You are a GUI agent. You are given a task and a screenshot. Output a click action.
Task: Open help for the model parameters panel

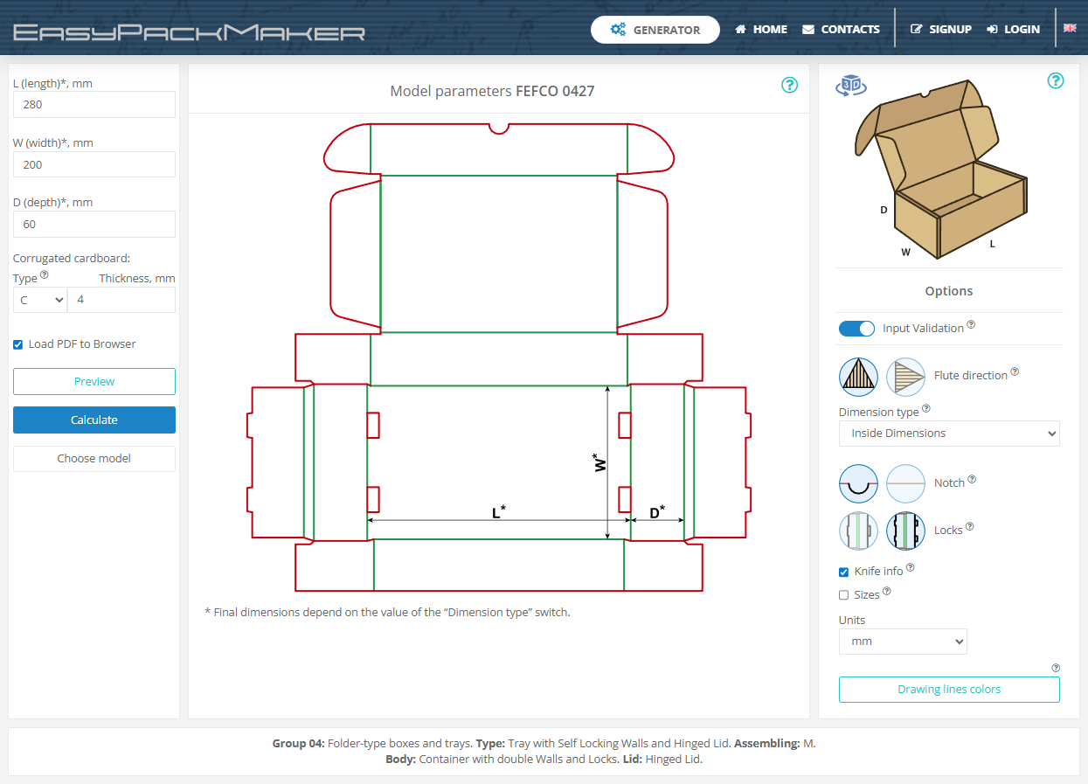[790, 85]
